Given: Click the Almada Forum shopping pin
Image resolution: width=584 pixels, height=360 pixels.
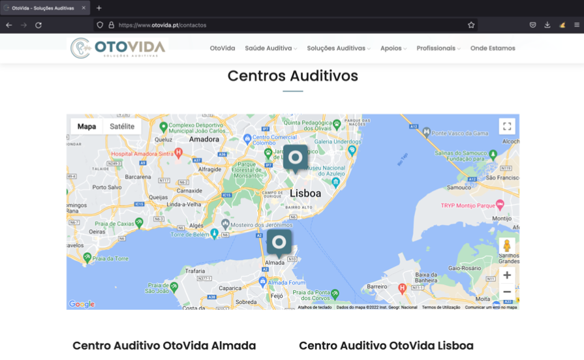Looking at the screenshot, I should click(262, 282).
